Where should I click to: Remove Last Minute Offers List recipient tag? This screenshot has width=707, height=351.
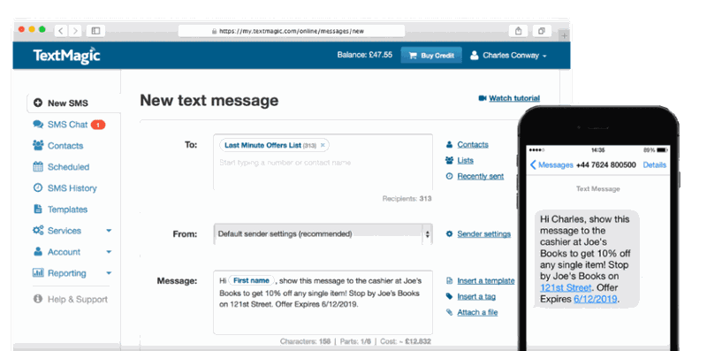323,145
